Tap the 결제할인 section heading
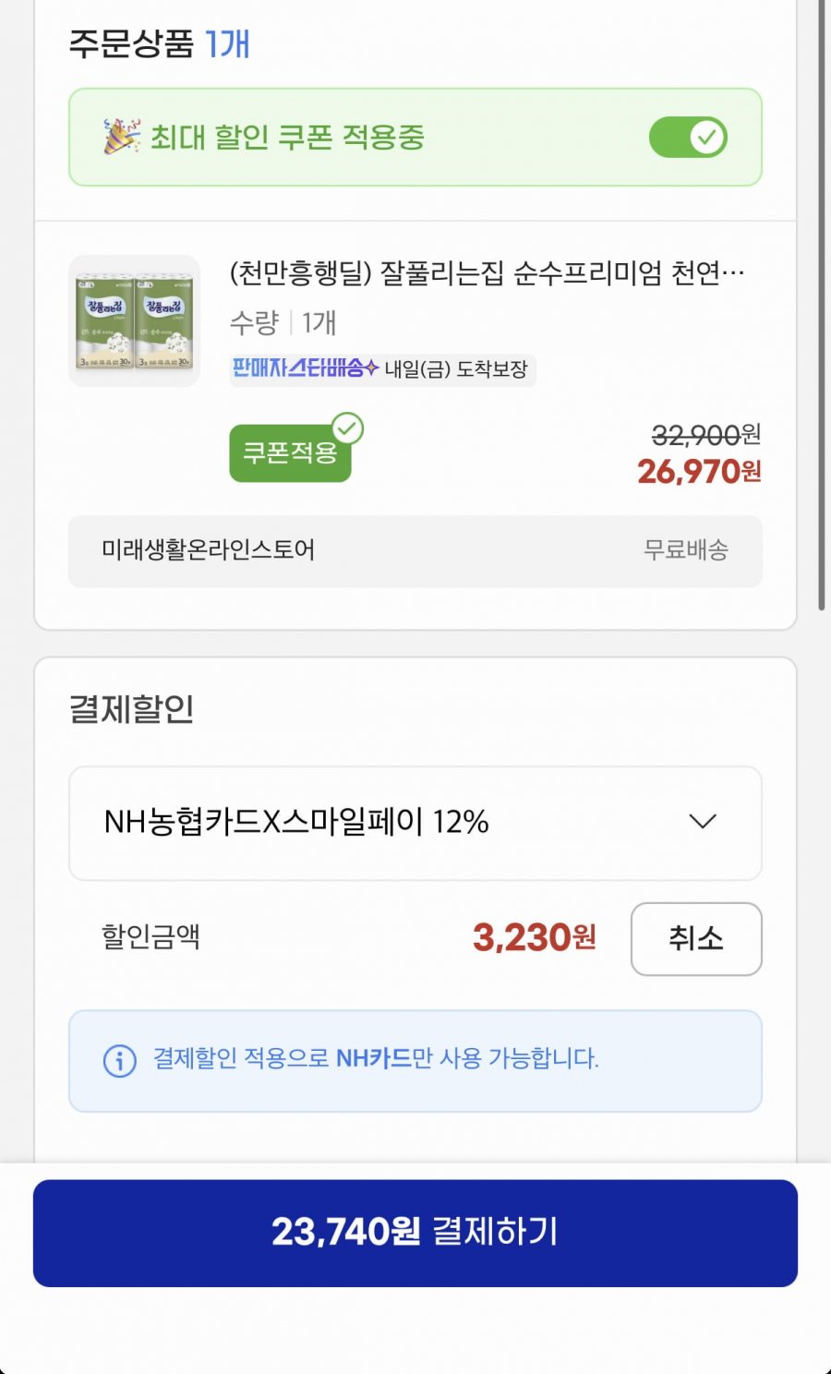831x1374 pixels. (132, 709)
